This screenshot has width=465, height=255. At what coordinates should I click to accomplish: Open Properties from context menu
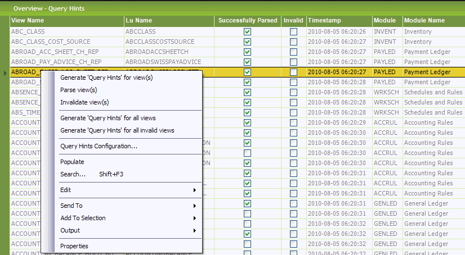74,246
